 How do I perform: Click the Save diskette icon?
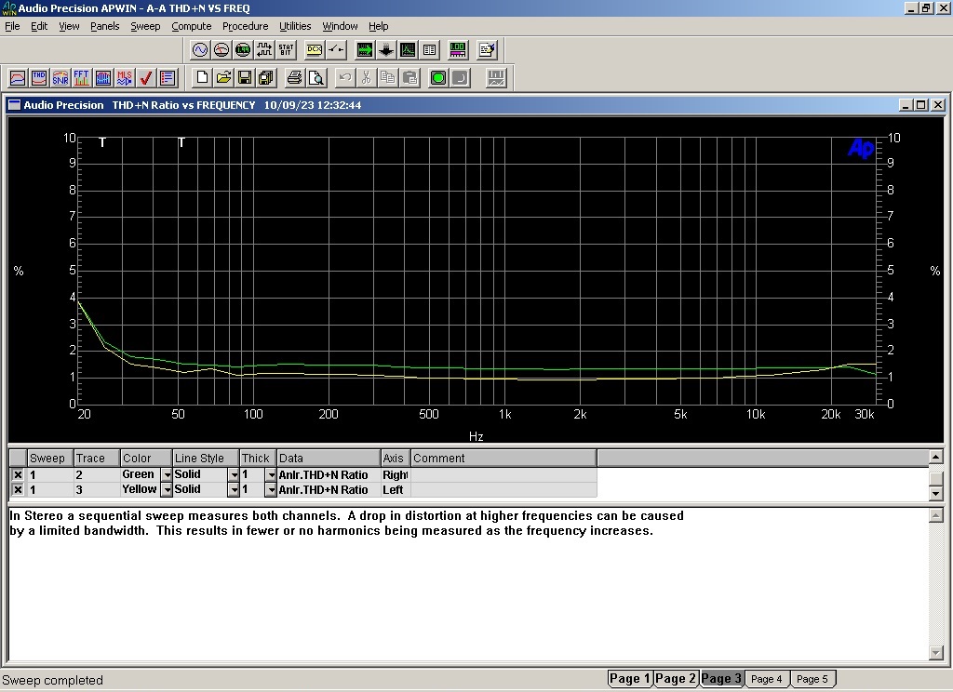[x=245, y=78]
